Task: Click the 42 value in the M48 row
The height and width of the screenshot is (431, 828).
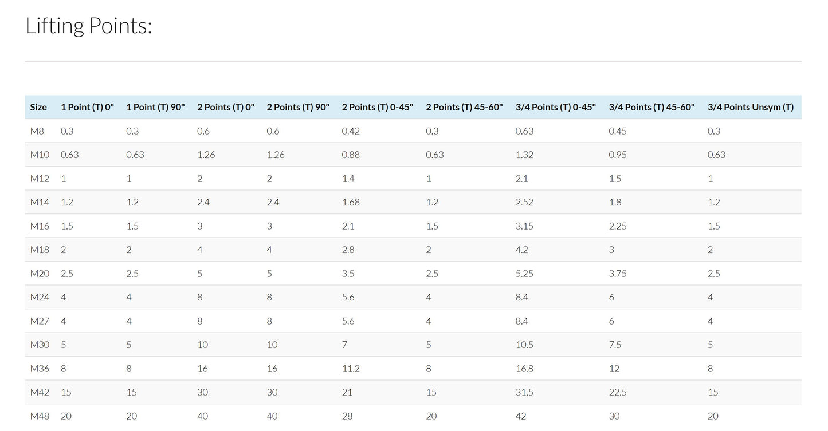Action: pyautogui.click(x=521, y=416)
